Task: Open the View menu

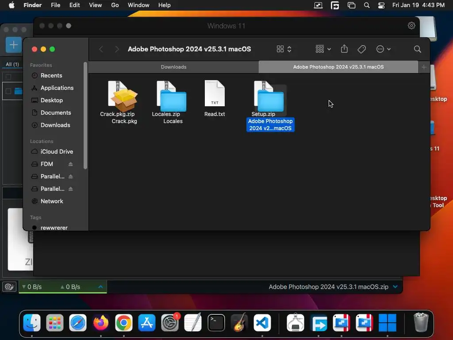Action: tap(96, 5)
